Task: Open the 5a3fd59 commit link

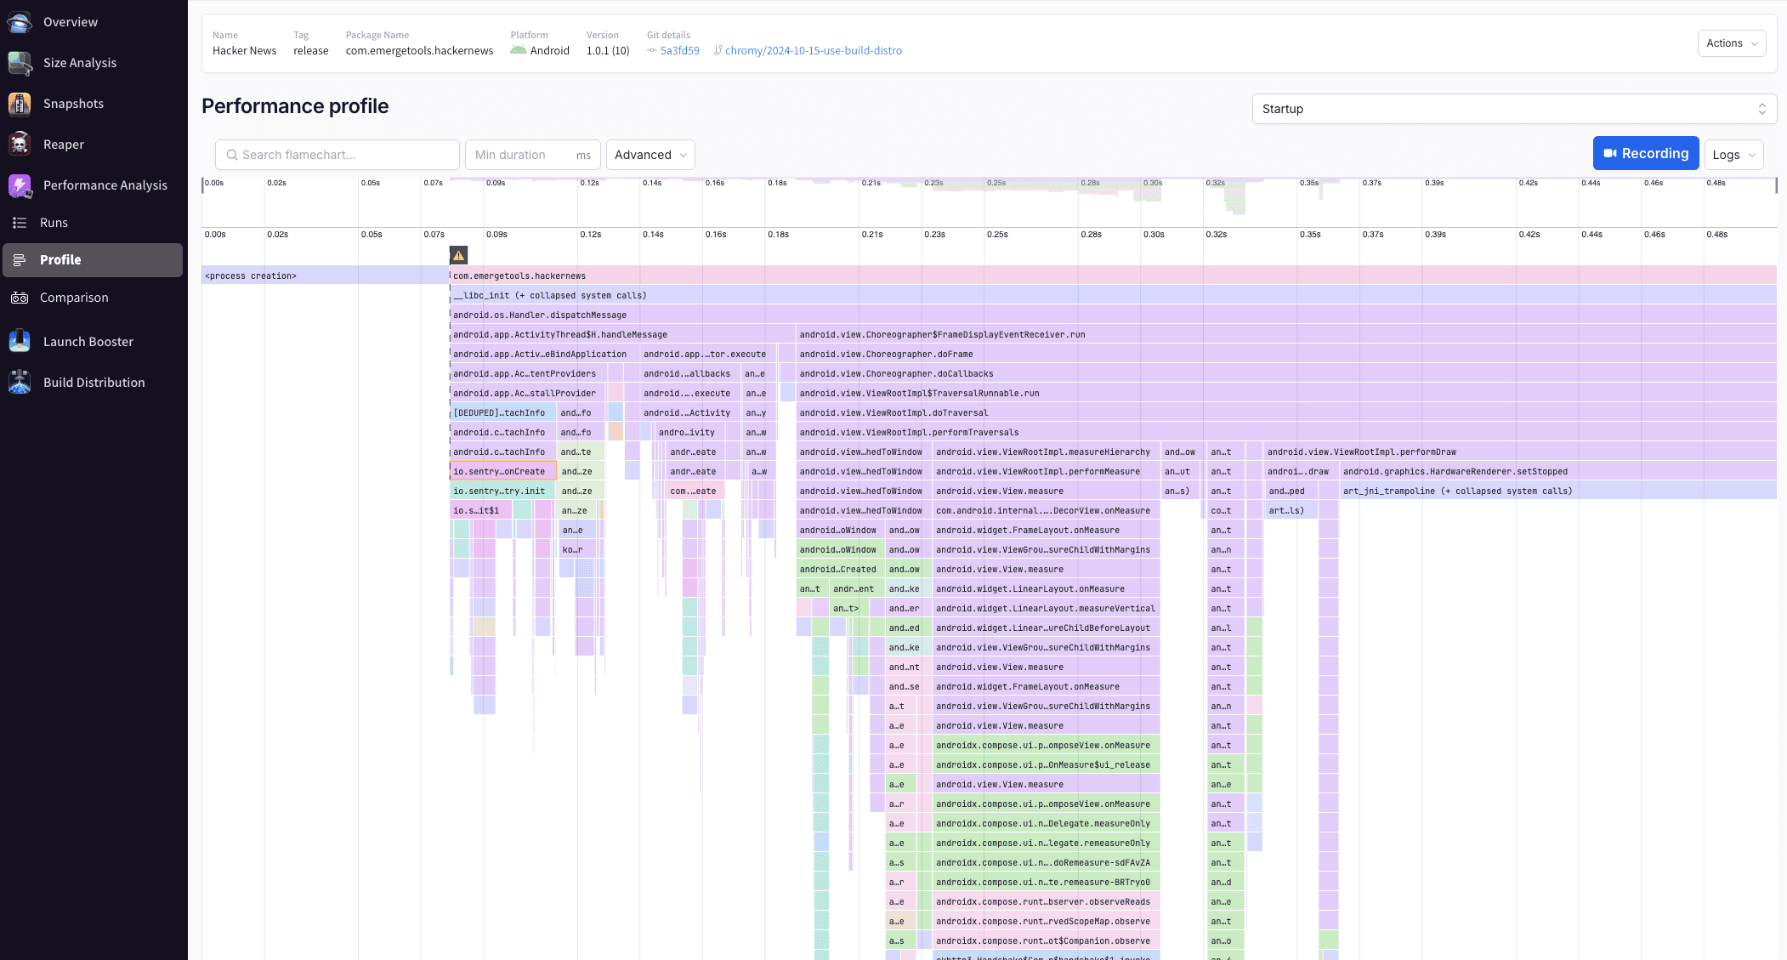Action: tap(678, 50)
